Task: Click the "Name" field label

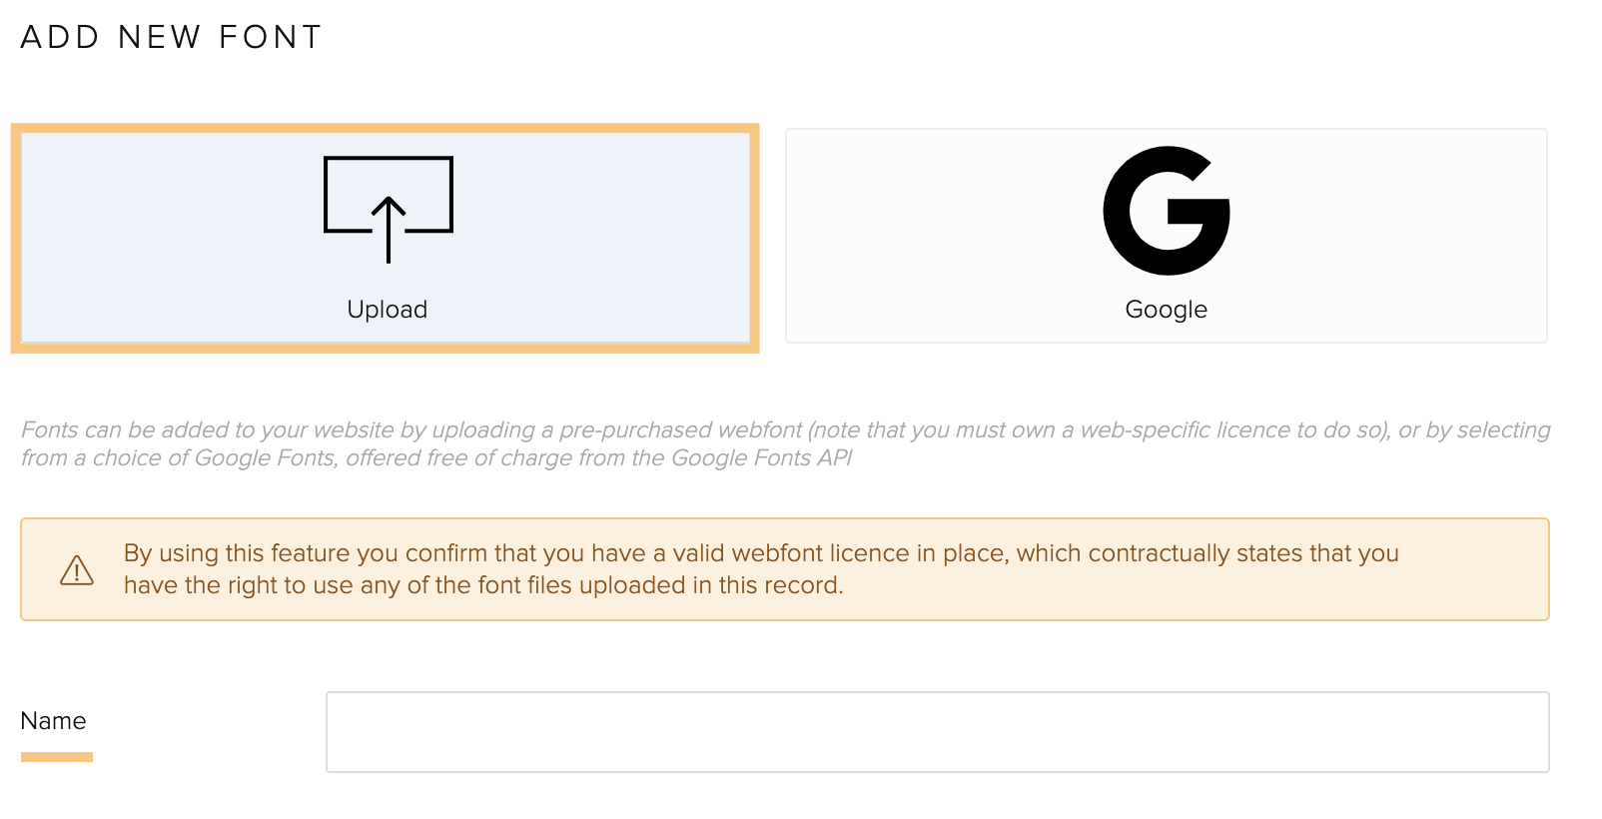Action: point(53,721)
